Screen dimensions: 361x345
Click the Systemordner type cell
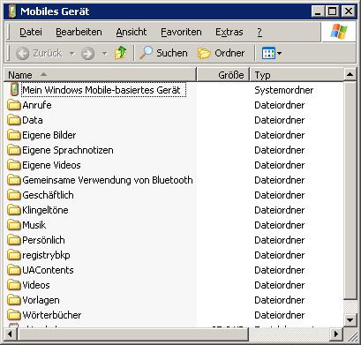coord(284,90)
